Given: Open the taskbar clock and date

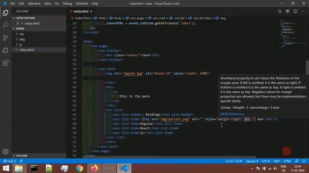Looking at the screenshot, I should 297,169.
